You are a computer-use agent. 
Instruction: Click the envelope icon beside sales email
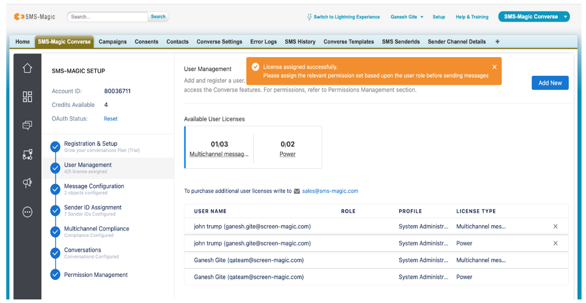click(297, 191)
